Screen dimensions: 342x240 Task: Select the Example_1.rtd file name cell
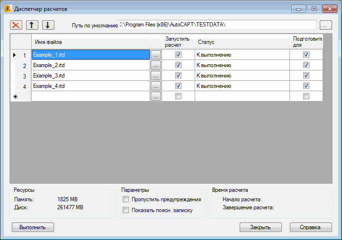click(x=91, y=55)
